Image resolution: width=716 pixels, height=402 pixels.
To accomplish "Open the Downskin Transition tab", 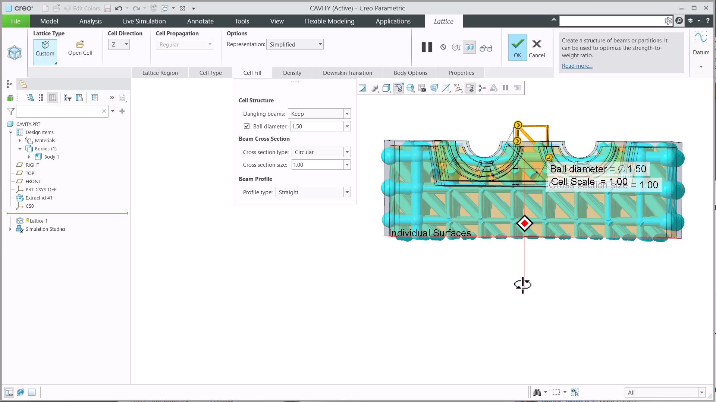I will tap(348, 73).
